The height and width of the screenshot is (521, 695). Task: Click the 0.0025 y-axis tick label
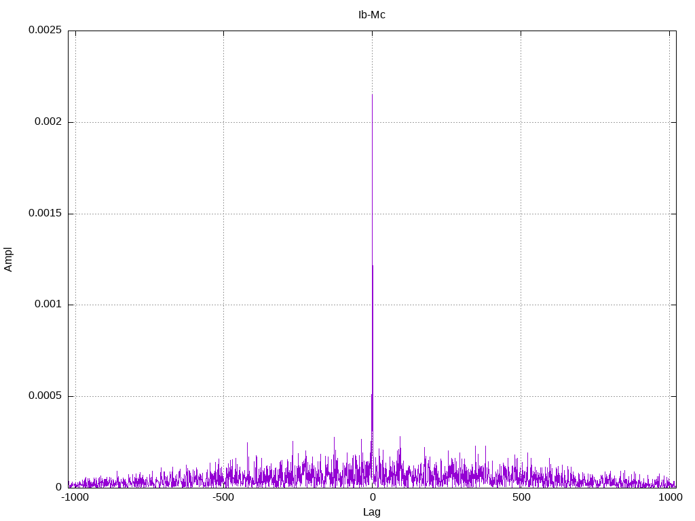[45, 30]
